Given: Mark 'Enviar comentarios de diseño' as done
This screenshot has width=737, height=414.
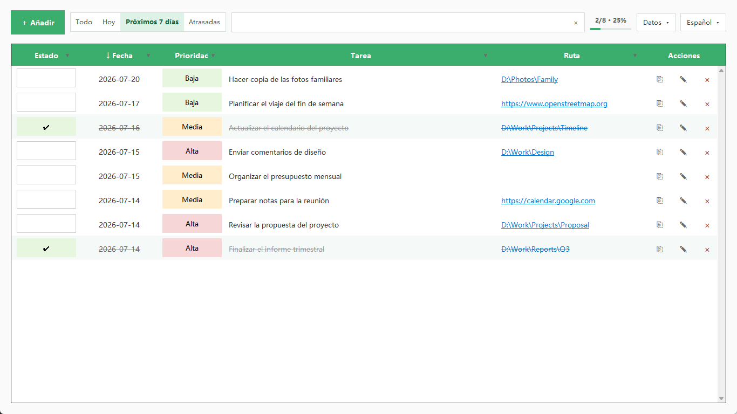Looking at the screenshot, I should pyautogui.click(x=46, y=150).
